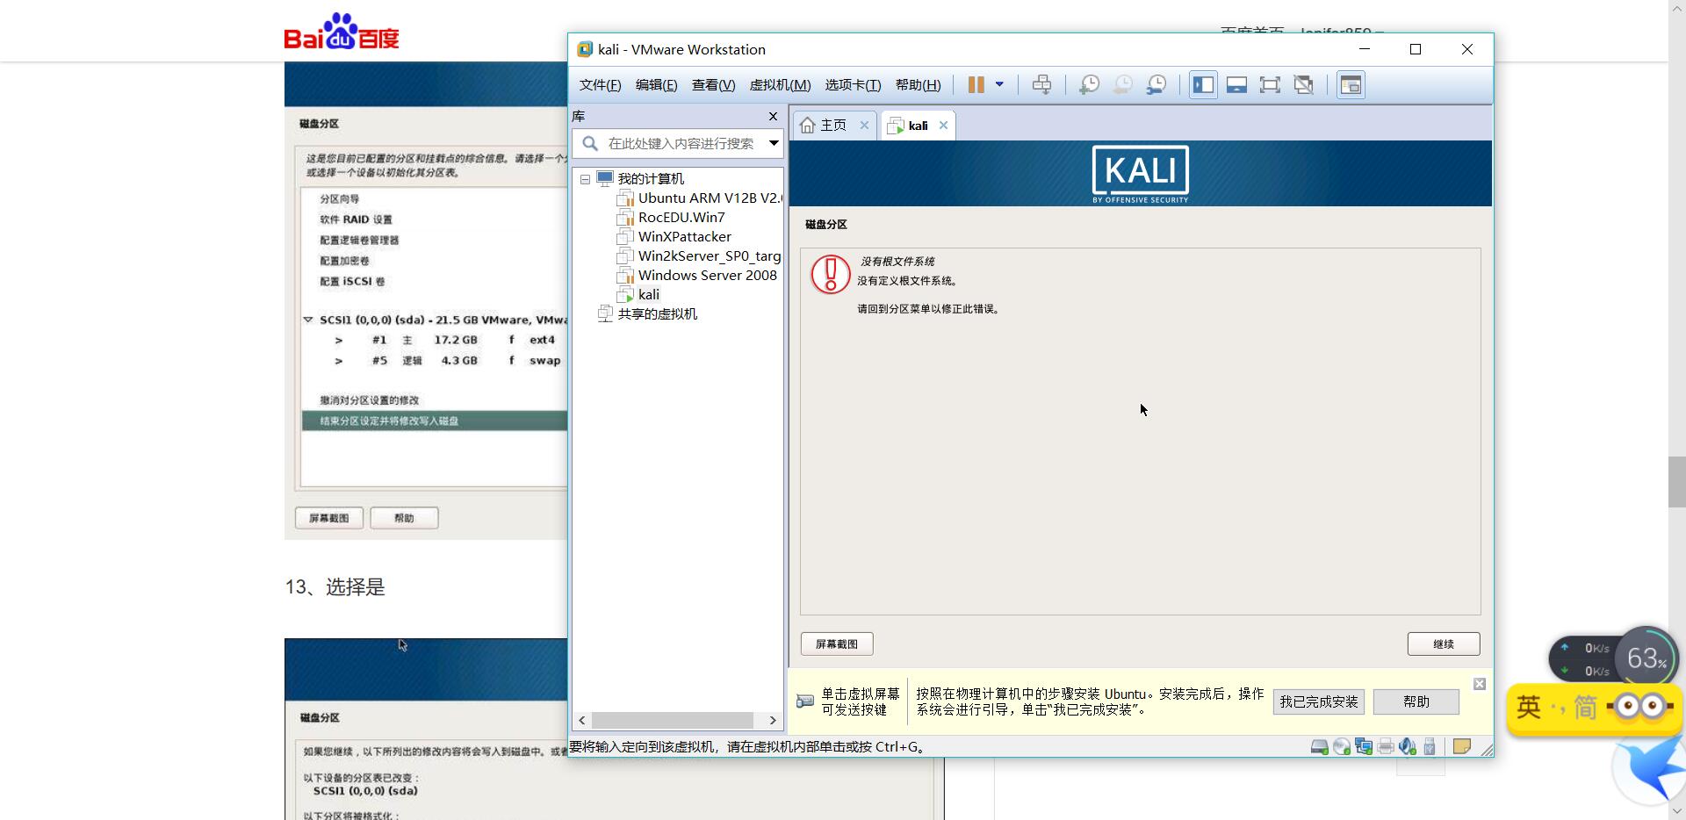1686x820 pixels.
Task: Click the Pause virtual machine icon
Action: pyautogui.click(x=976, y=85)
